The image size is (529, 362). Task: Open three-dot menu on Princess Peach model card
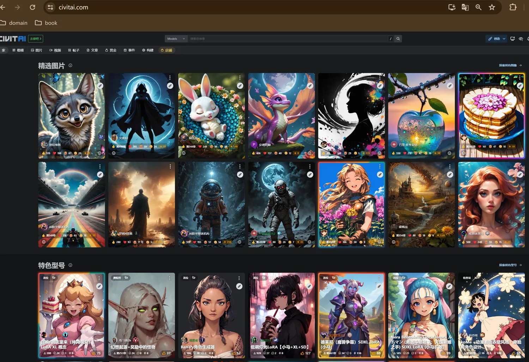click(x=99, y=278)
